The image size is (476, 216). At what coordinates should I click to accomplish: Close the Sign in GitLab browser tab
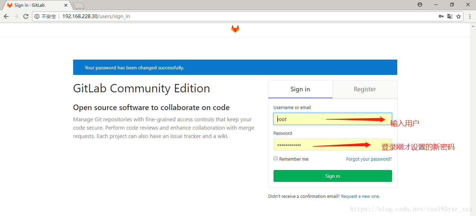click(66, 5)
